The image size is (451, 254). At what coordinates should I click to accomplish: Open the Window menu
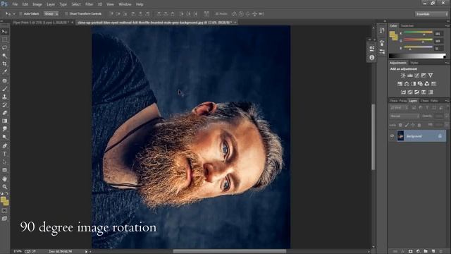pyautogui.click(x=125, y=4)
